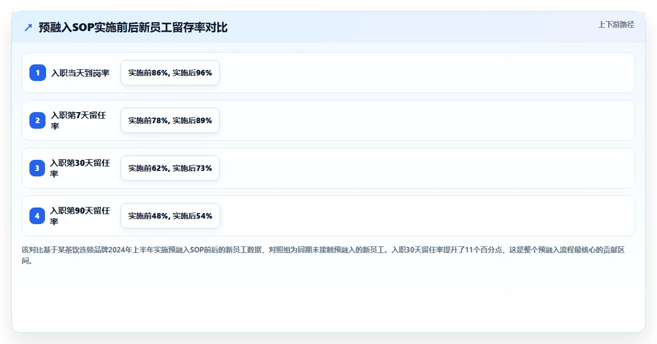Click the arrow icon beside the title

tap(28, 28)
